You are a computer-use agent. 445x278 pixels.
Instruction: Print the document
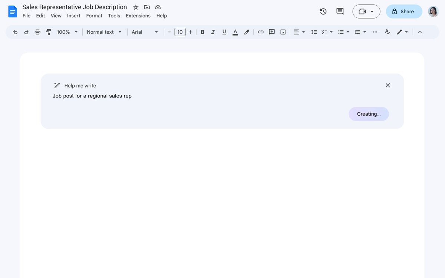(x=37, y=32)
